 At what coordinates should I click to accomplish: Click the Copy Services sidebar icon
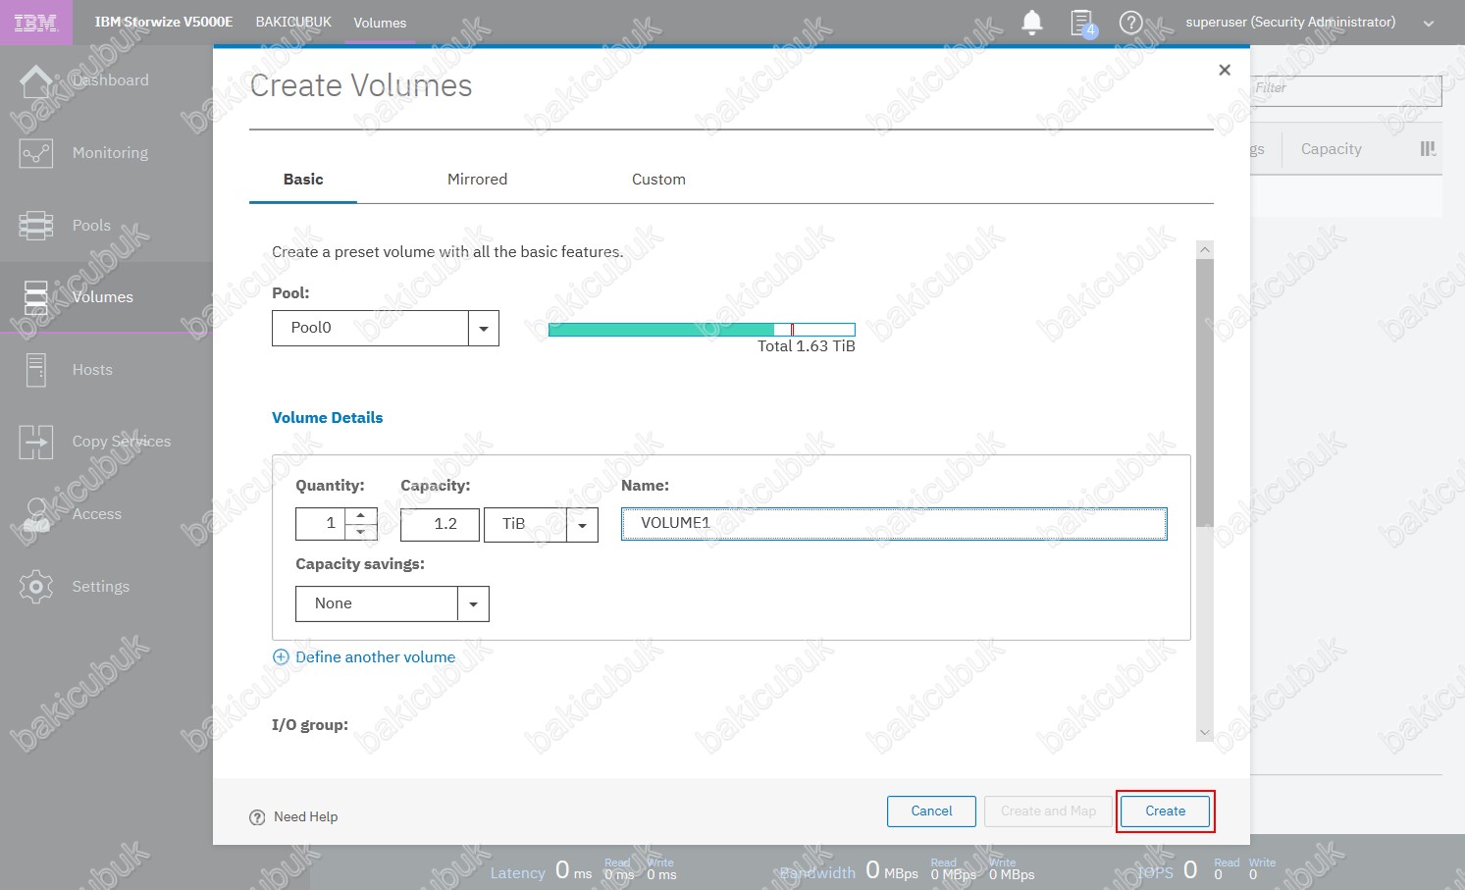36,443
